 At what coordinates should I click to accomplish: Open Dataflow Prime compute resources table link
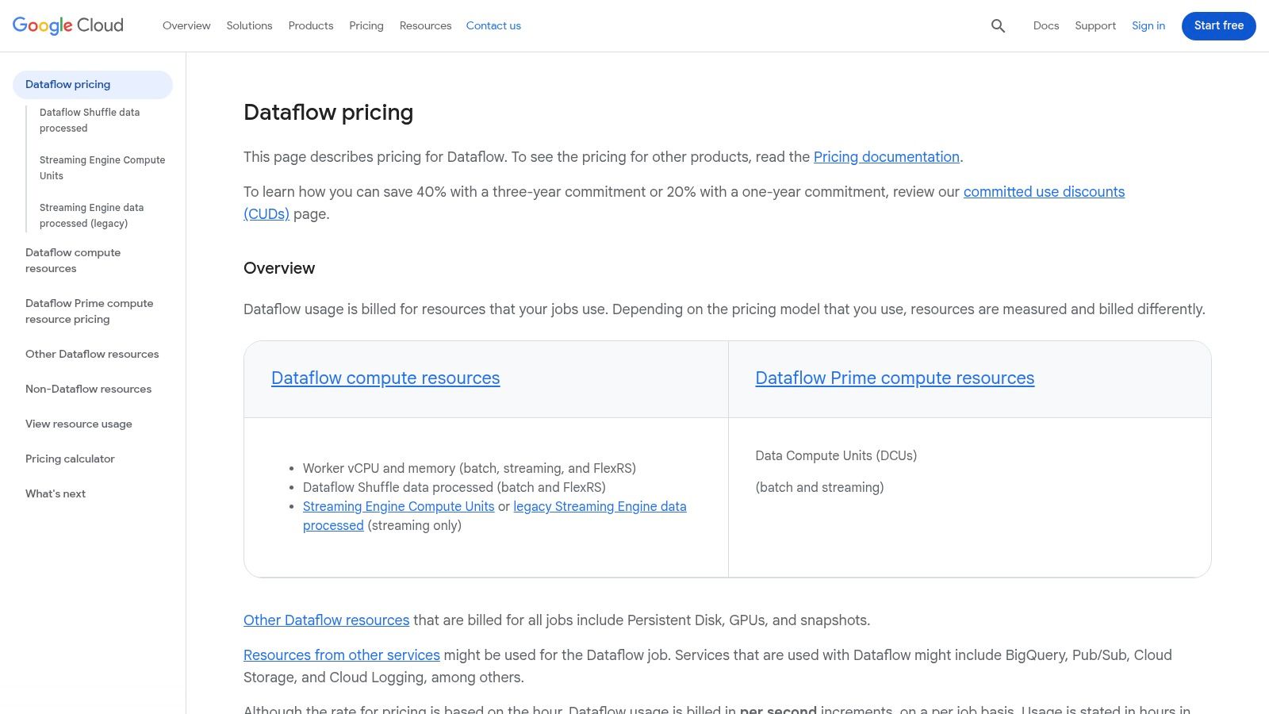895,378
